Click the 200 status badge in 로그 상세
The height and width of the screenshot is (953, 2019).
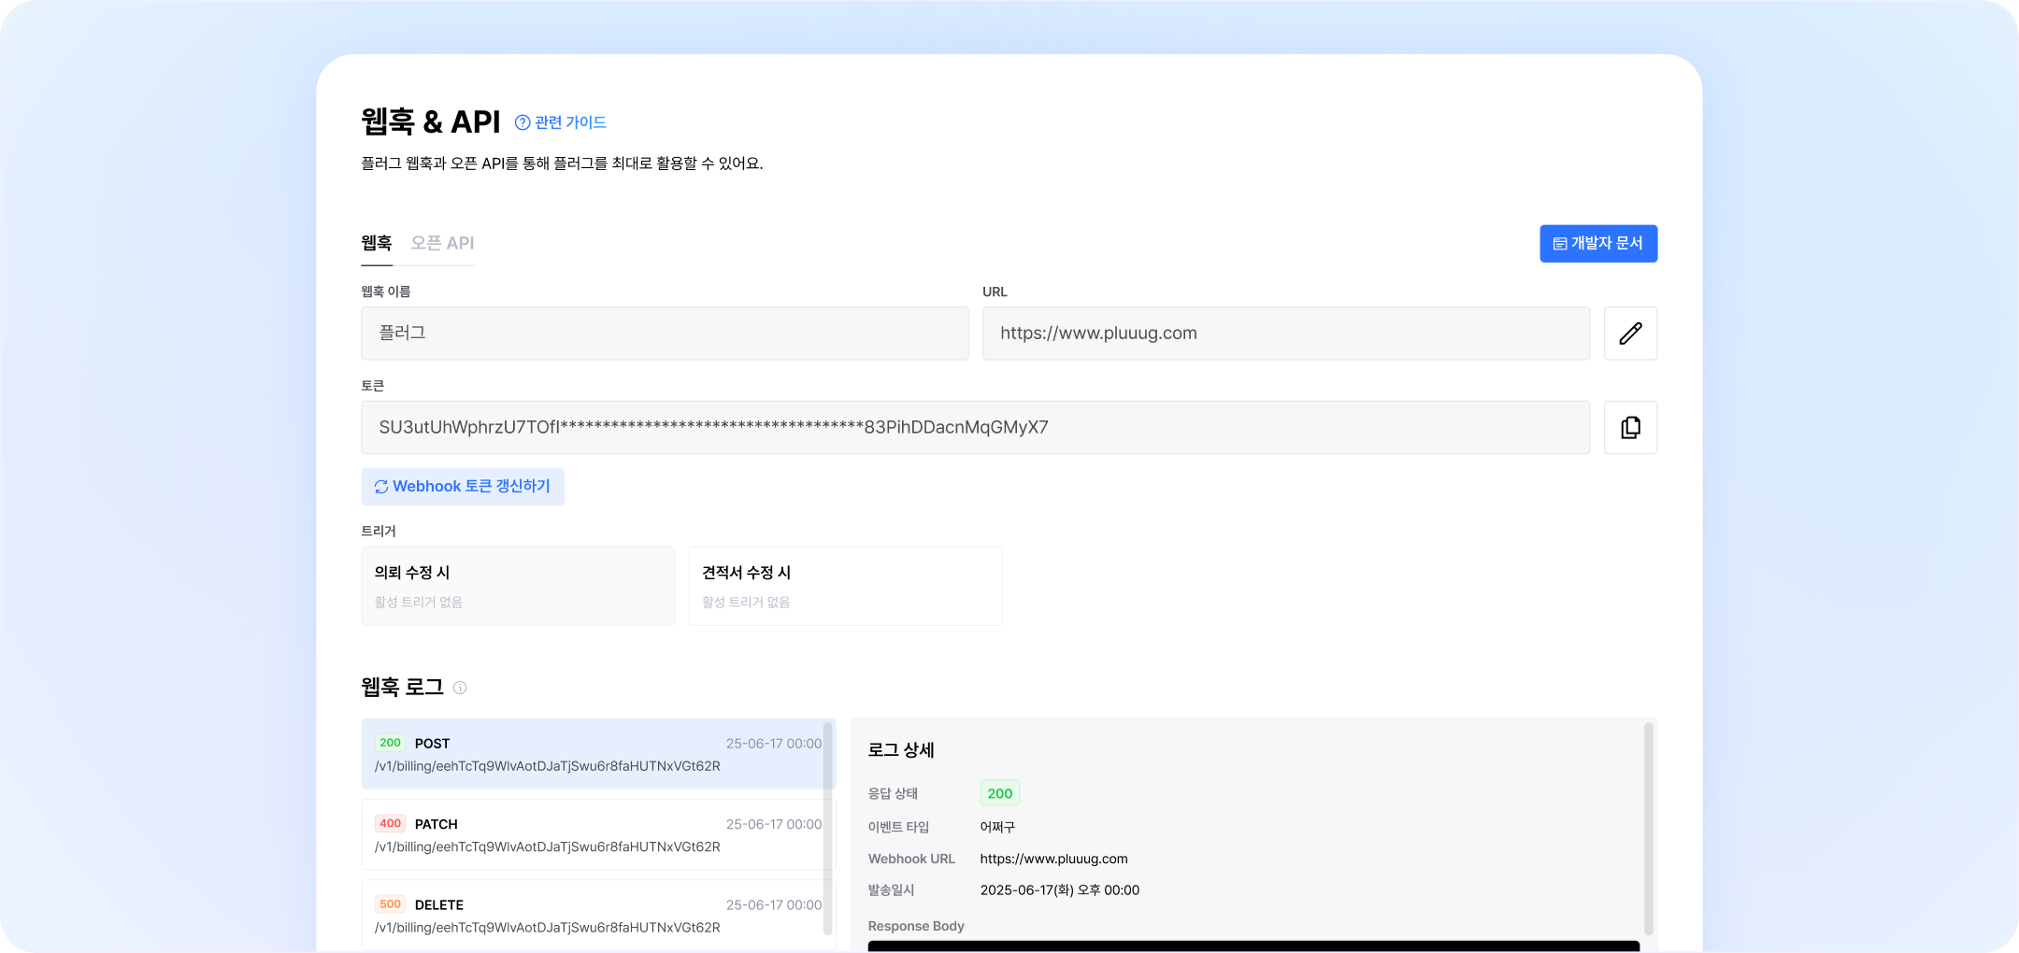[1000, 793]
